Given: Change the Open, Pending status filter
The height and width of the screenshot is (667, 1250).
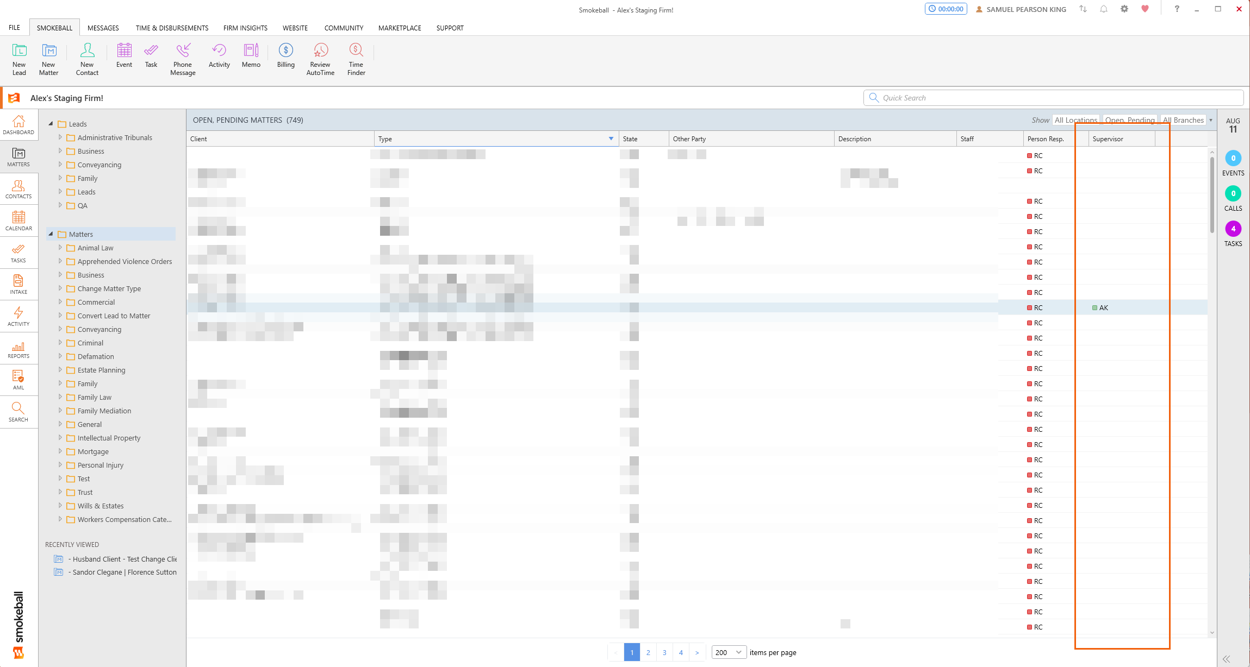Looking at the screenshot, I should [x=1130, y=120].
